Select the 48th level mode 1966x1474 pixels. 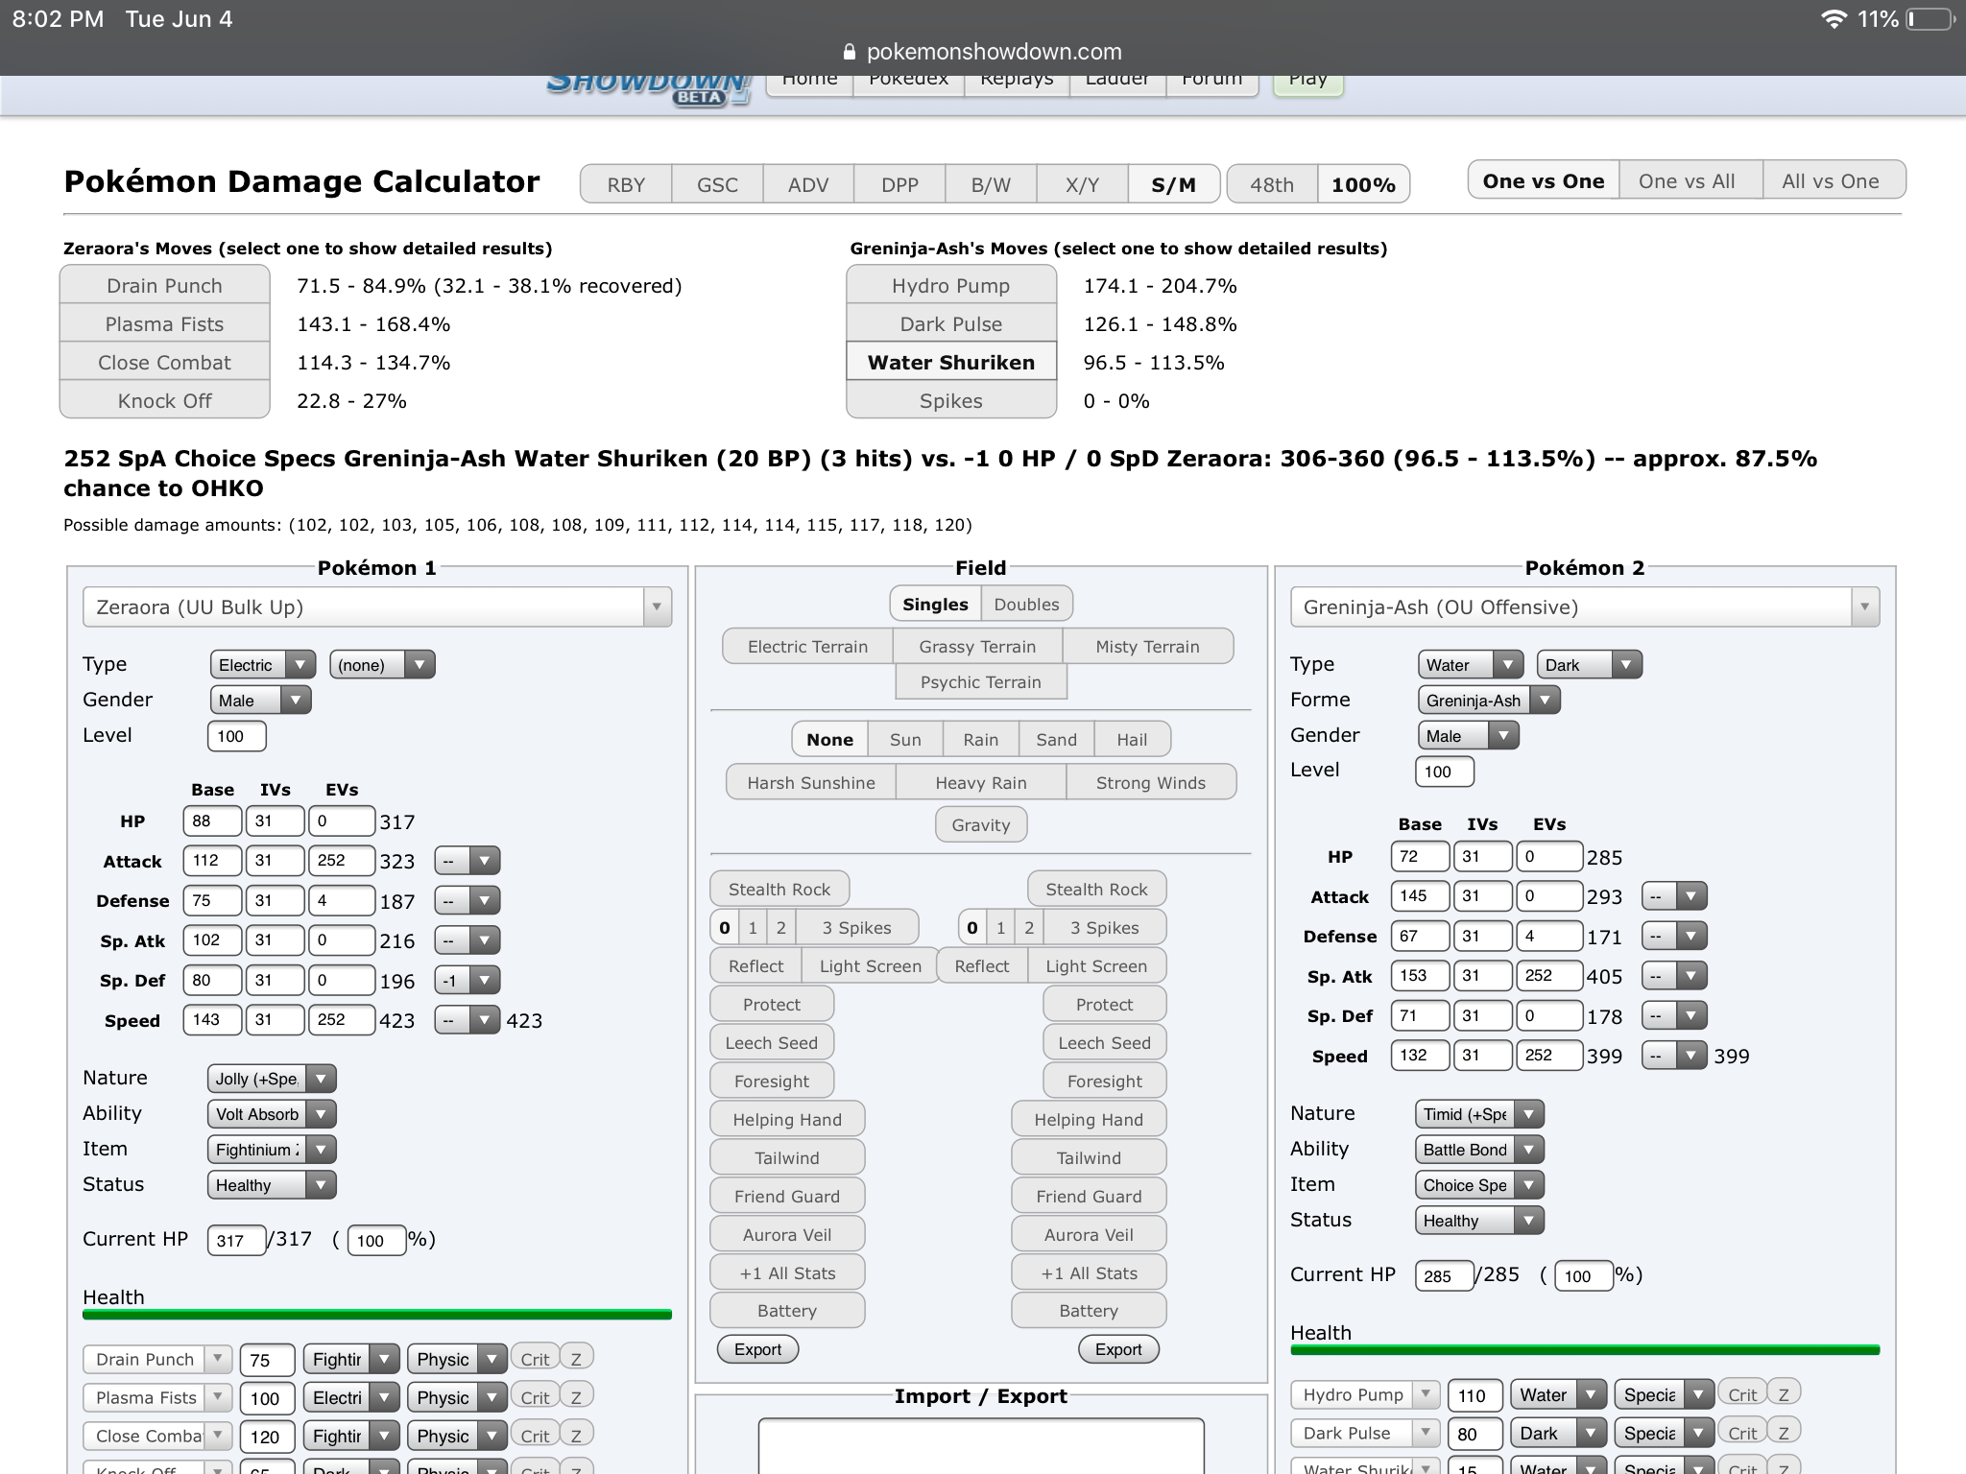1272,184
